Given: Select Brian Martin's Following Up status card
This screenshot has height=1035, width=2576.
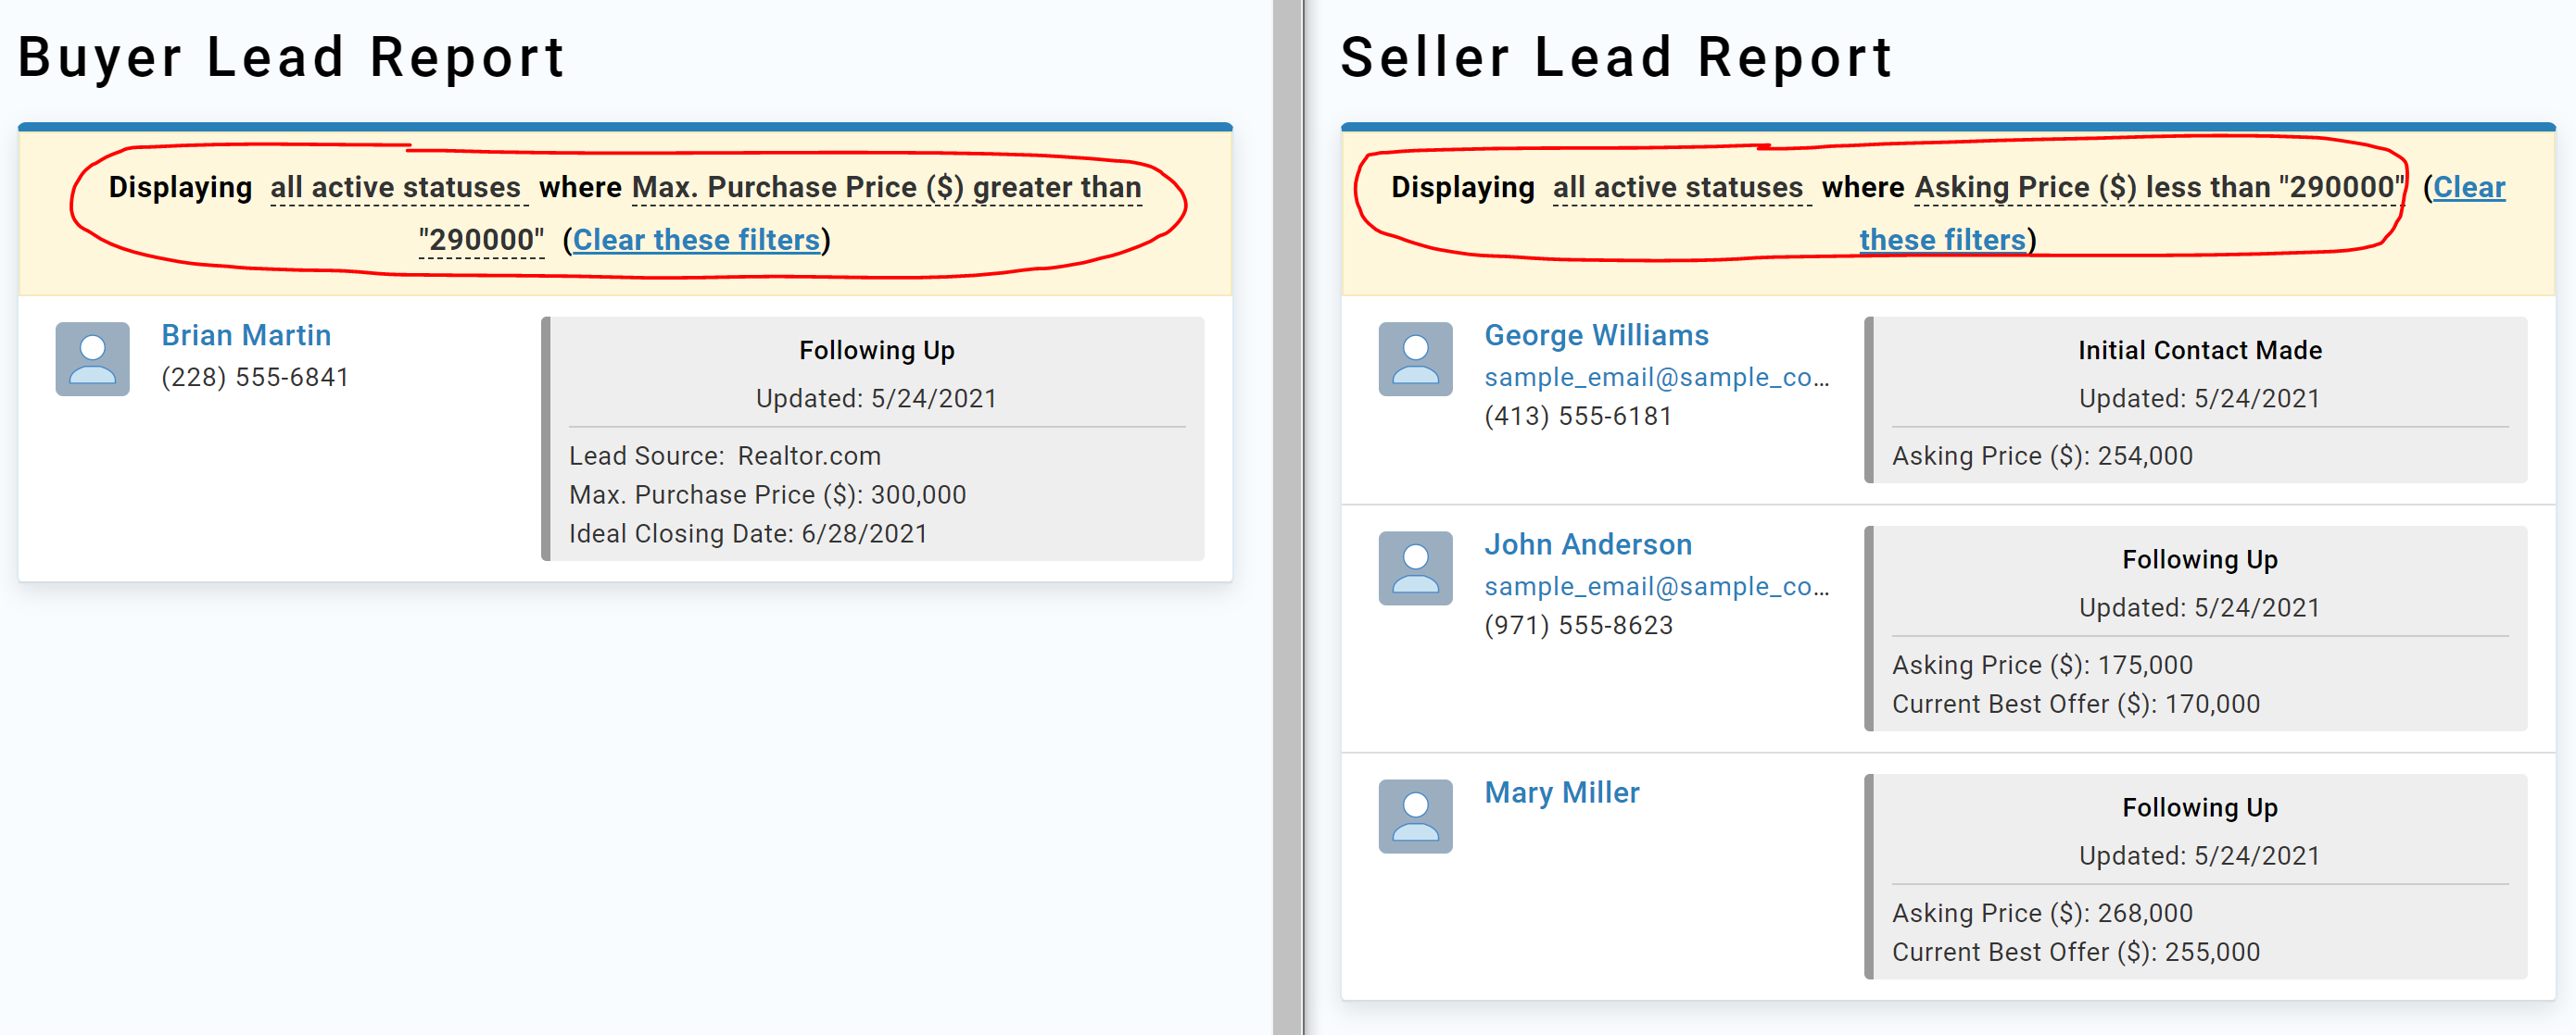Looking at the screenshot, I should tap(876, 439).
